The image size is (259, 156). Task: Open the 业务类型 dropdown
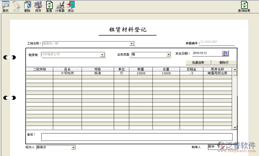168,55
